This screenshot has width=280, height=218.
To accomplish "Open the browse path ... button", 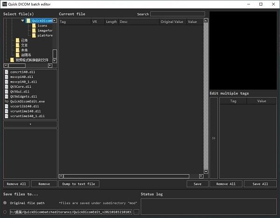I will click(x=136, y=212).
